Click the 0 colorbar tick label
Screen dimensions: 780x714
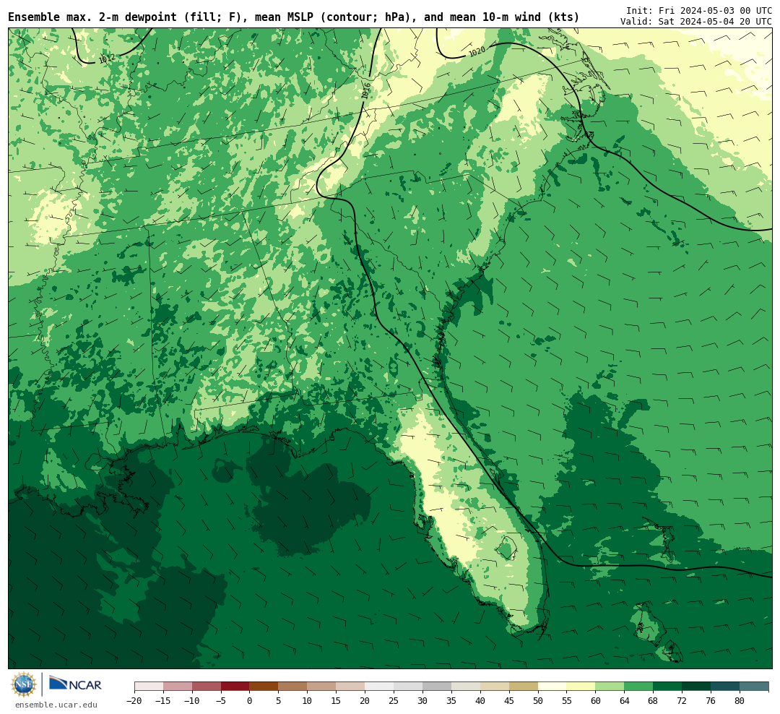(250, 700)
